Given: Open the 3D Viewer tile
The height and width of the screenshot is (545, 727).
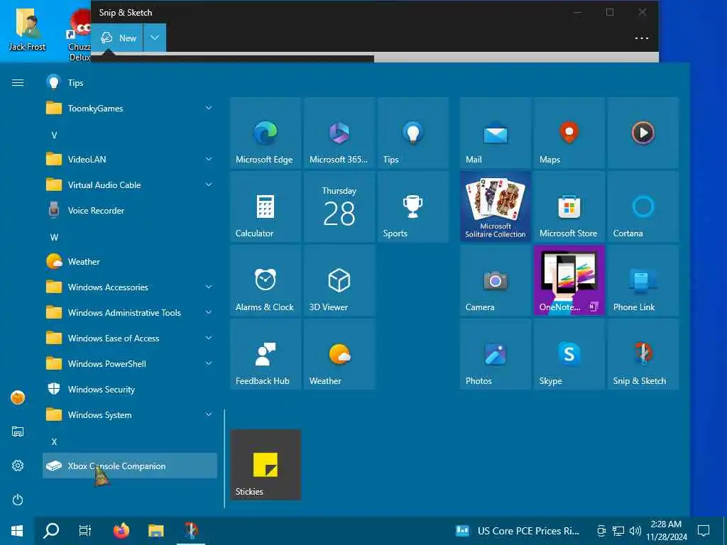Looking at the screenshot, I should coord(339,280).
